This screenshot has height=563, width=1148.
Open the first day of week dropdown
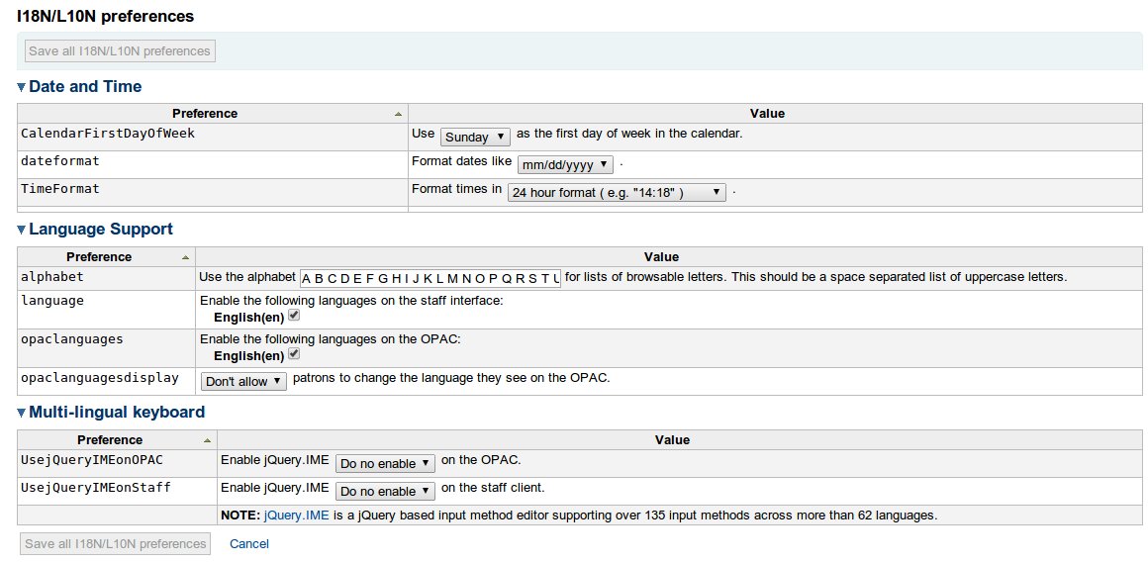[x=475, y=138]
